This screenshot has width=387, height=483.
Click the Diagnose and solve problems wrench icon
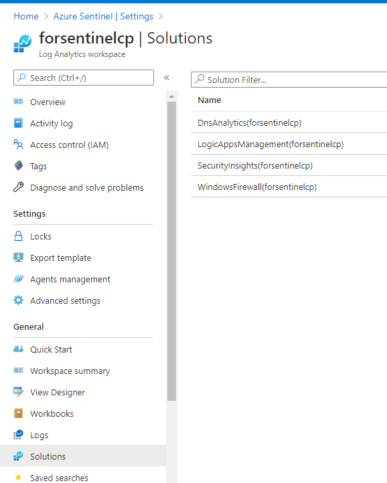coord(18,187)
